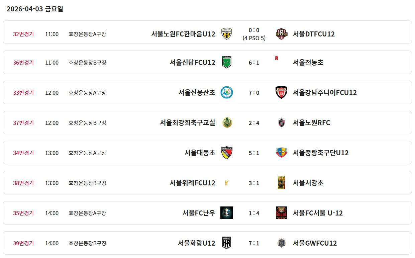Click the 서울신답FCU12 green crest
This screenshot has width=415, height=258.
(x=227, y=62)
